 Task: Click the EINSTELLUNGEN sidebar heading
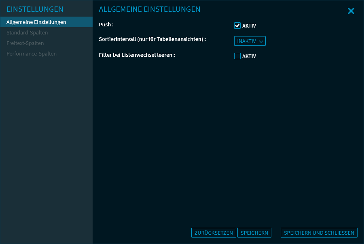click(x=35, y=9)
